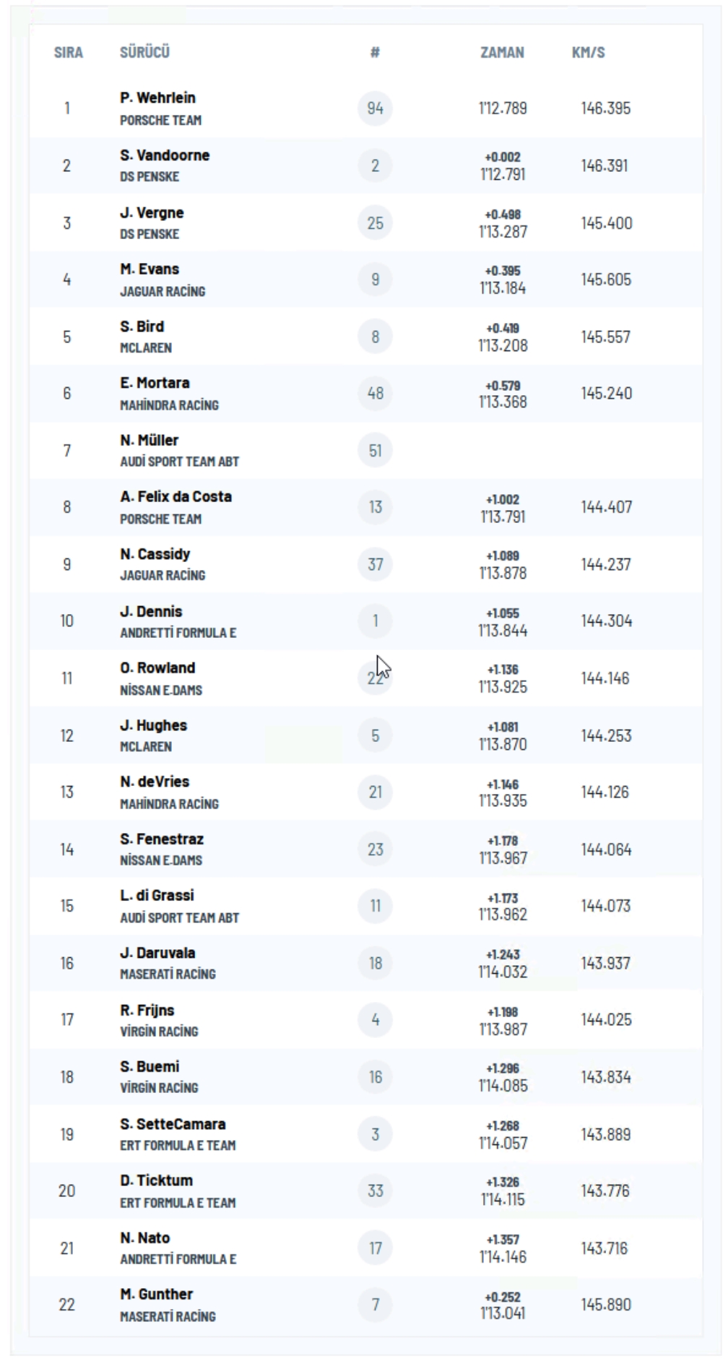Viewport: 728px width, 1361px height.
Task: Click car number 48 badge
Action: [x=375, y=393]
